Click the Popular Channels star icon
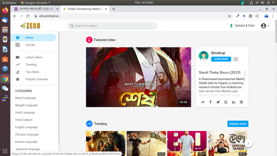The image size is (277, 156). coord(18,79)
